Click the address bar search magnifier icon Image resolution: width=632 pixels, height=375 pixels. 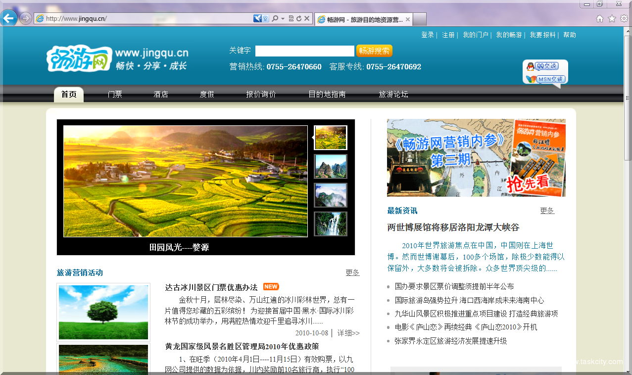pyautogui.click(x=275, y=19)
